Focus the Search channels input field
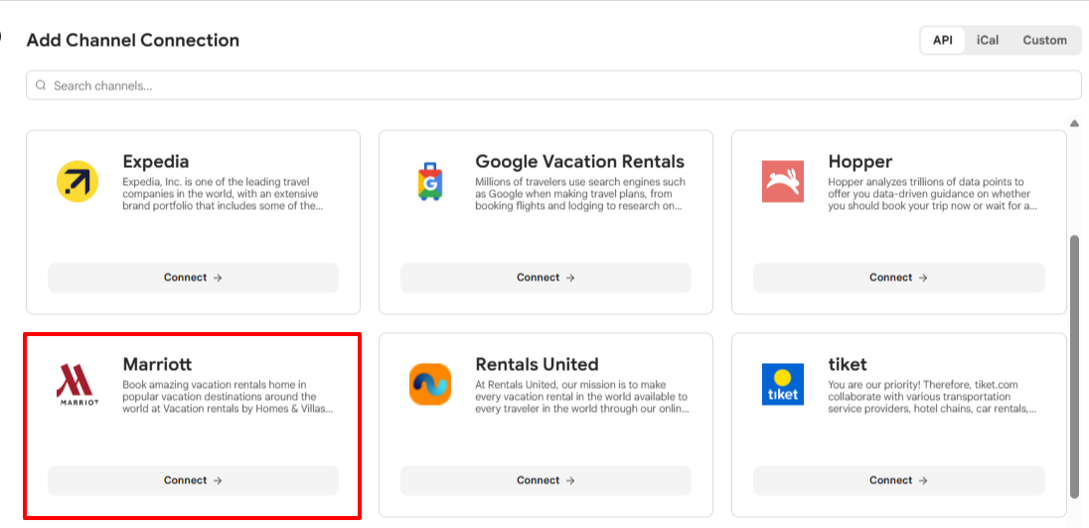The width and height of the screenshot is (1089, 528). pos(553,86)
